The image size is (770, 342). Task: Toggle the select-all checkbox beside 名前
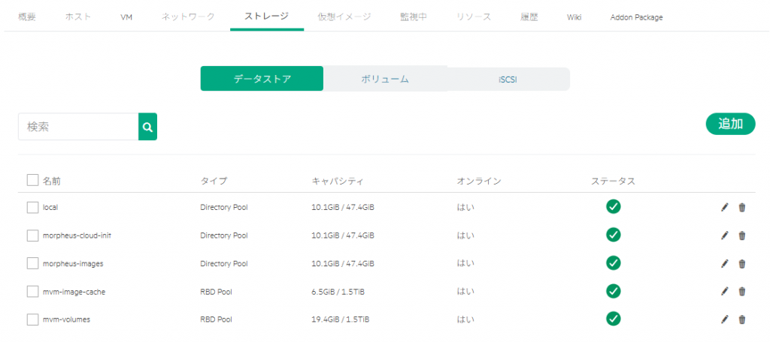[x=32, y=180]
